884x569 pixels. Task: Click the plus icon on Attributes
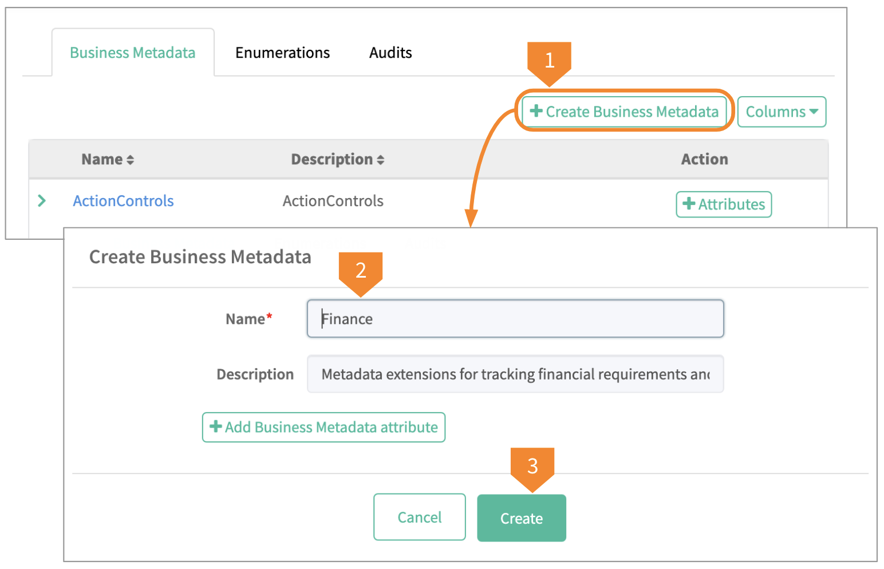[689, 204]
